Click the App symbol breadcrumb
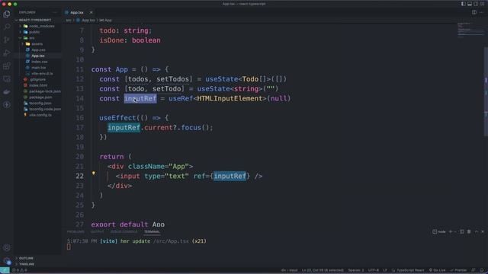The height and width of the screenshot is (274, 488). [x=106, y=21]
